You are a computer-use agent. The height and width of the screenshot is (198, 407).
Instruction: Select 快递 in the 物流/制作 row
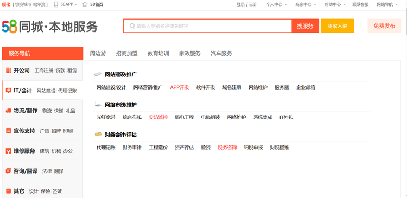(x=59, y=111)
